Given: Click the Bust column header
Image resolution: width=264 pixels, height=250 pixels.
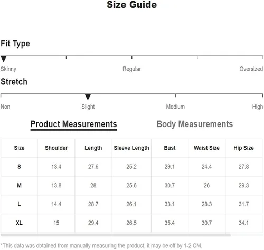Looking at the screenshot, I should click(x=169, y=148).
